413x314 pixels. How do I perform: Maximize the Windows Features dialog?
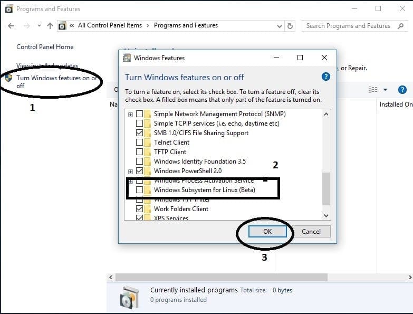pos(300,58)
